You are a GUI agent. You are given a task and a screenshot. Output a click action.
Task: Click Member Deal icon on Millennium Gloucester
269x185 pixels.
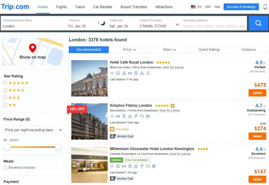coord(112,179)
